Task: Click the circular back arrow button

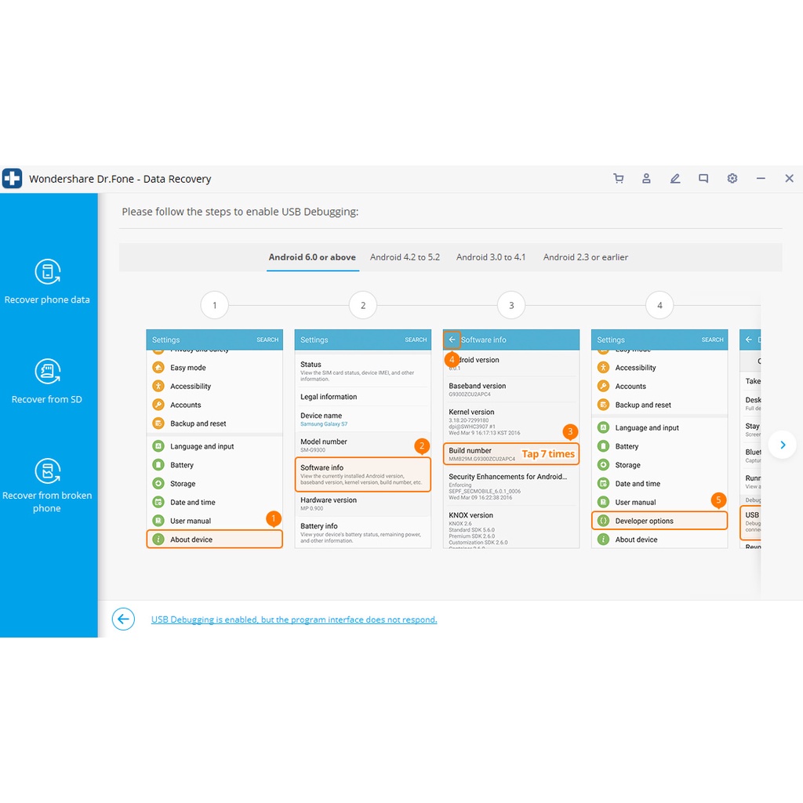Action: (123, 620)
